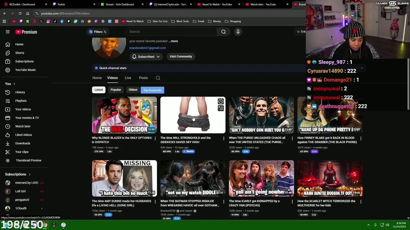Select the Videos tab
This screenshot has height=230, width=410.
pos(112,78)
